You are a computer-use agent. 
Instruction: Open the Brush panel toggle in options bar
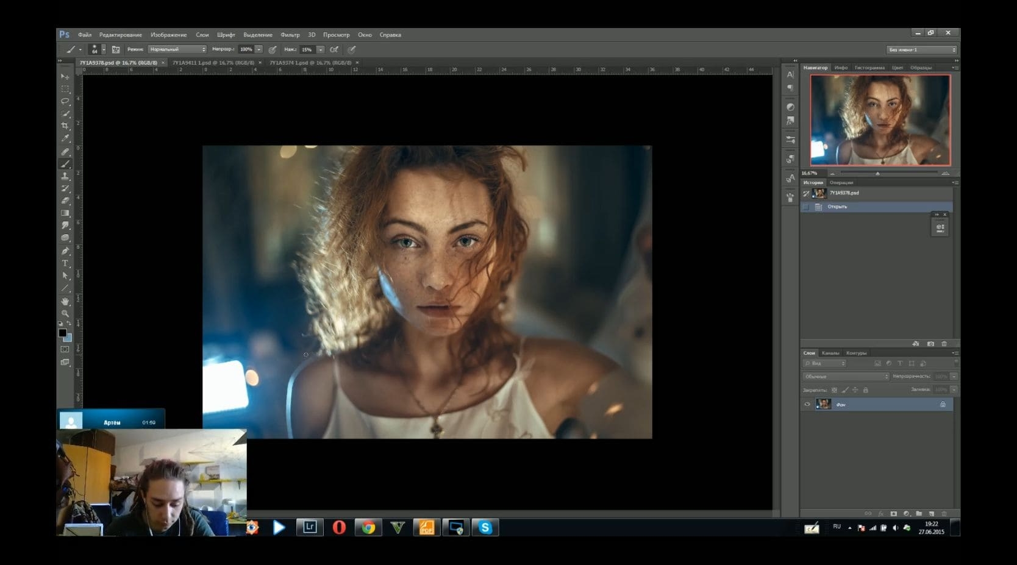(115, 49)
